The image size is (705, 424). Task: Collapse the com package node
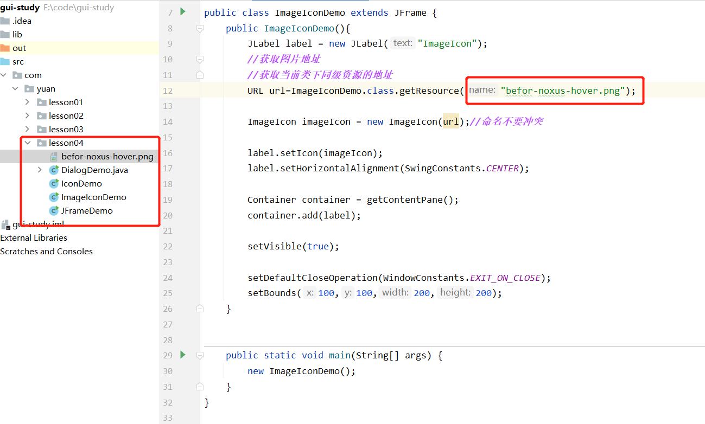click(x=4, y=75)
